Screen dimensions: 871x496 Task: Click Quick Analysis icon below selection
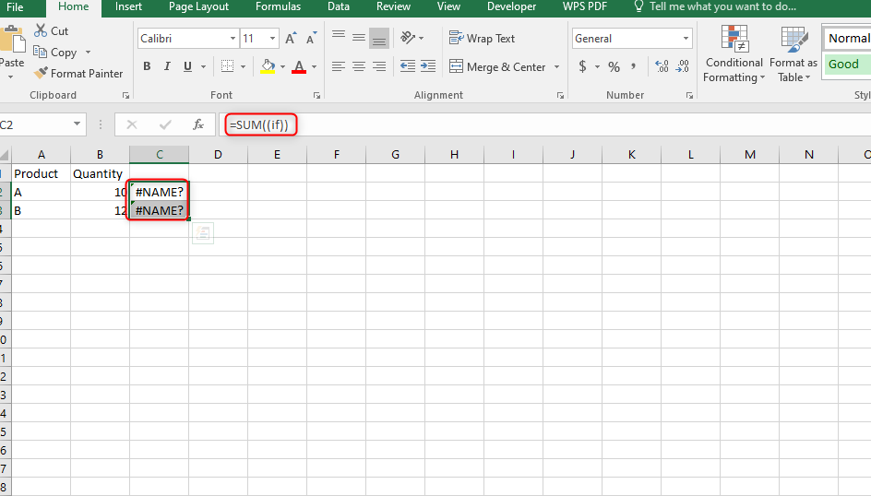203,233
